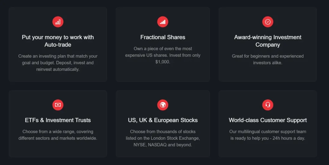Click the money bill ETFs icon
Screen dimensions: 329x165
click(x=58, y=105)
